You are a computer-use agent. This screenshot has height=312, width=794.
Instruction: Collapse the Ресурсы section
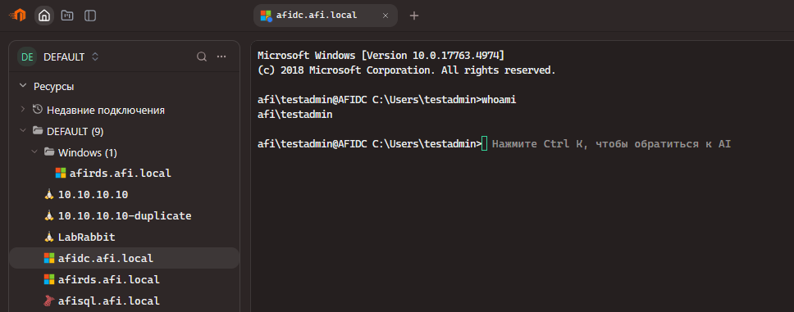(22, 87)
